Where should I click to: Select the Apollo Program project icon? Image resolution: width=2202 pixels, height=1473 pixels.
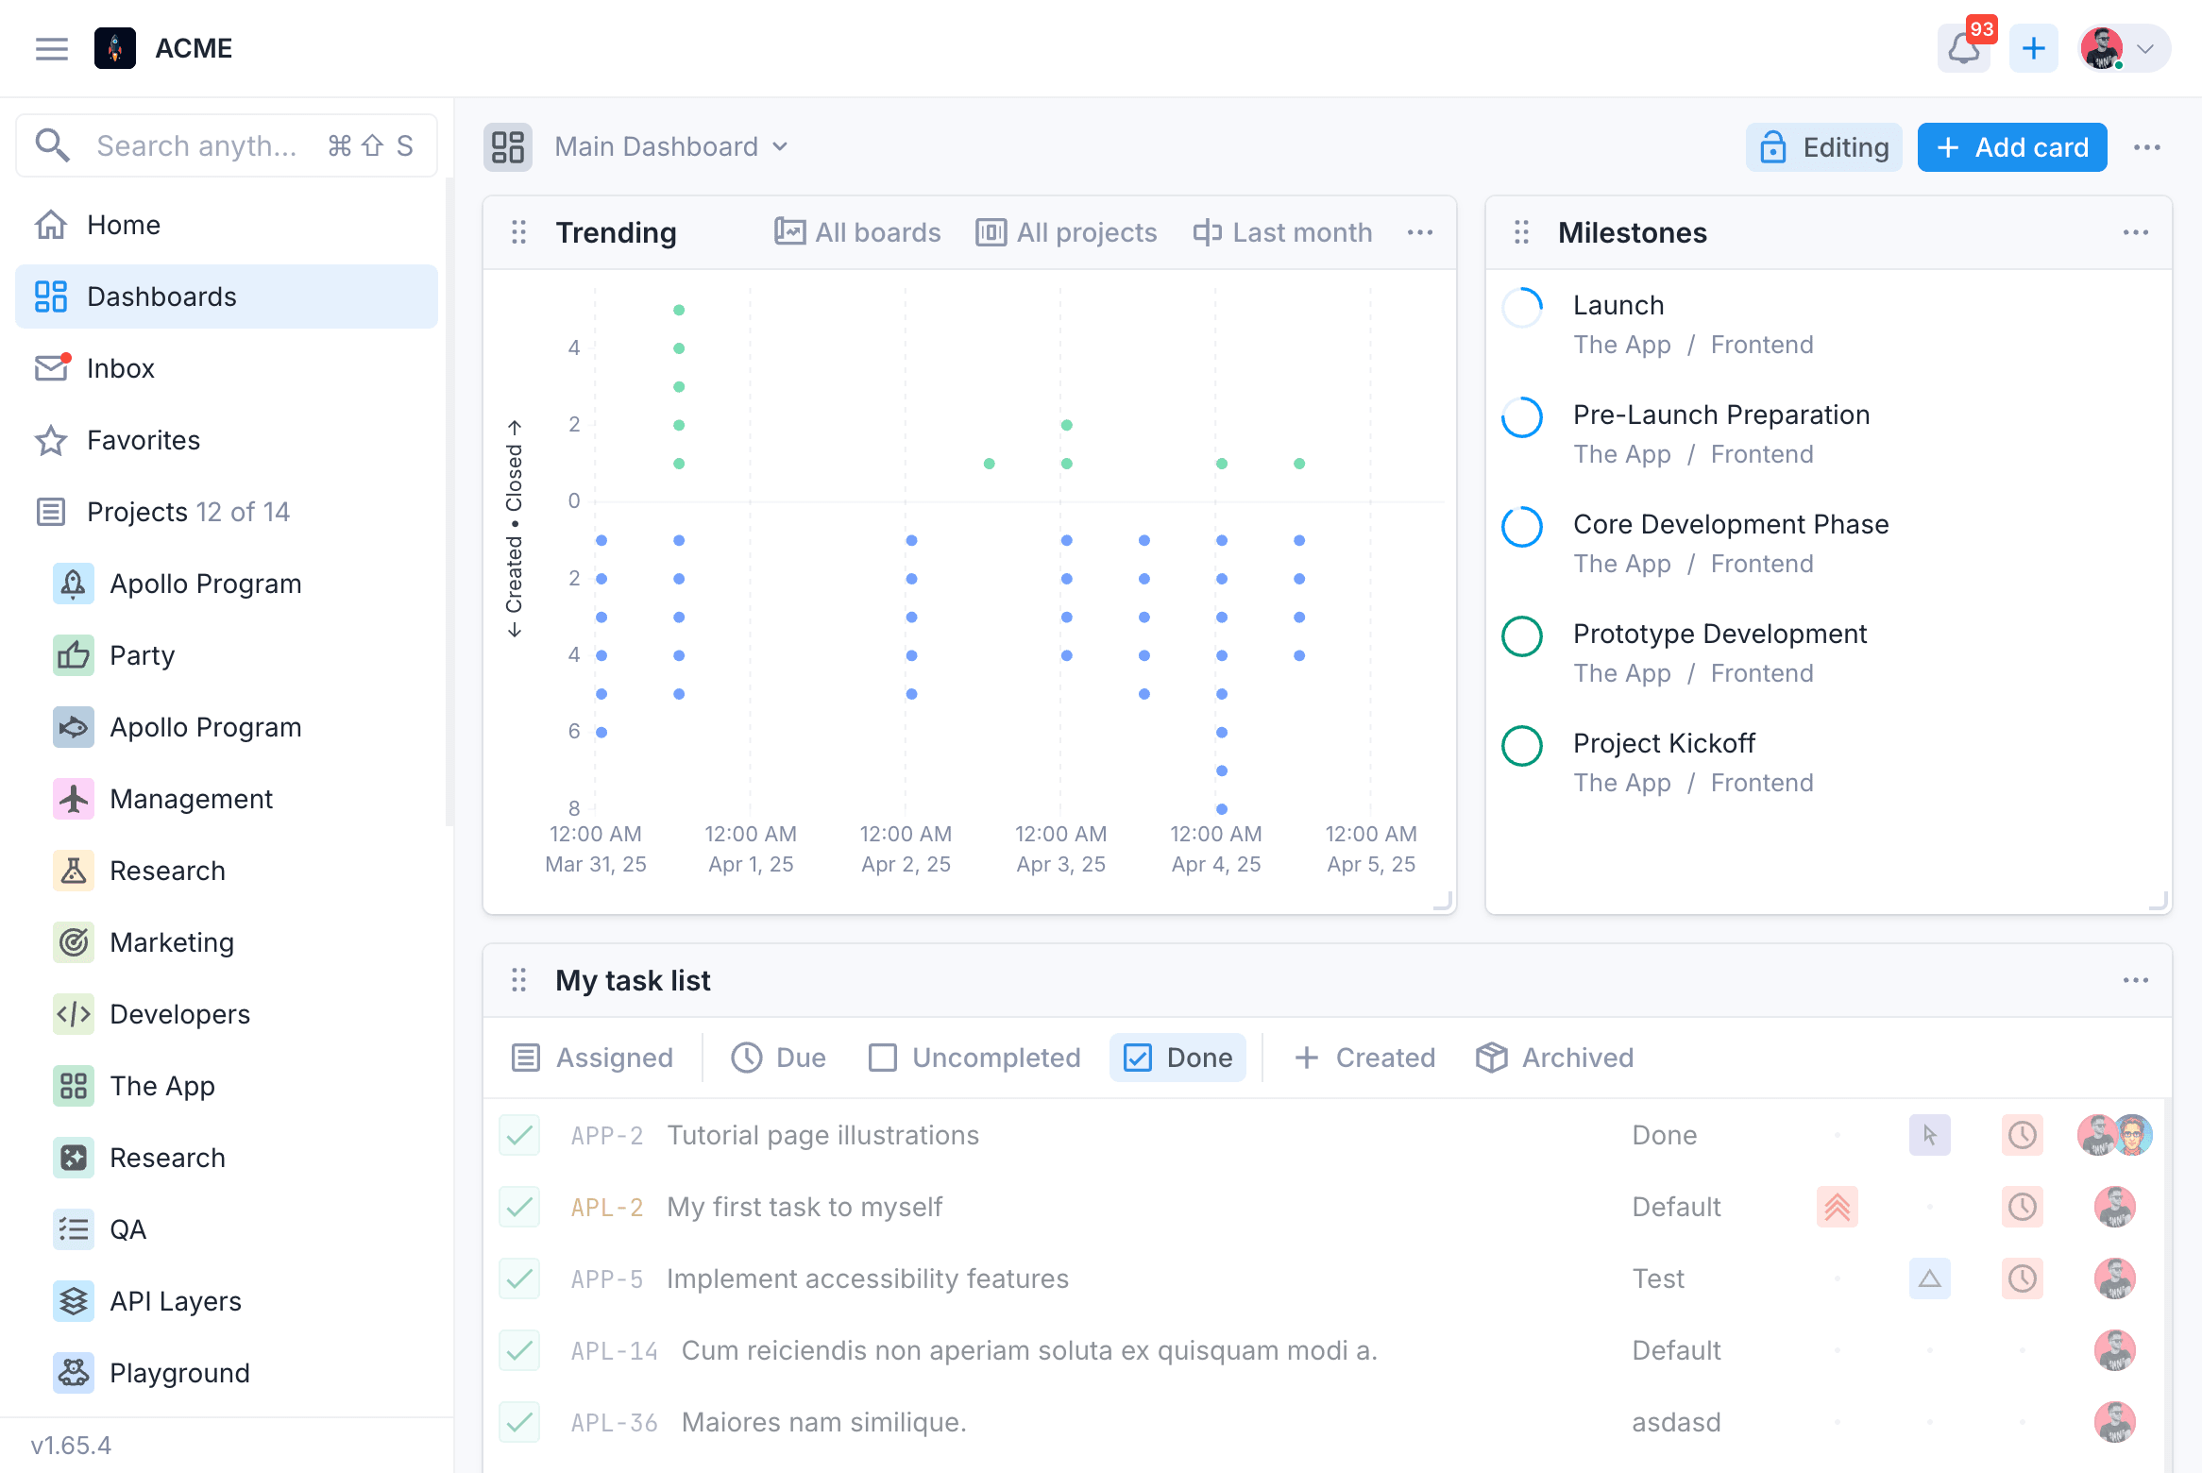tap(73, 584)
